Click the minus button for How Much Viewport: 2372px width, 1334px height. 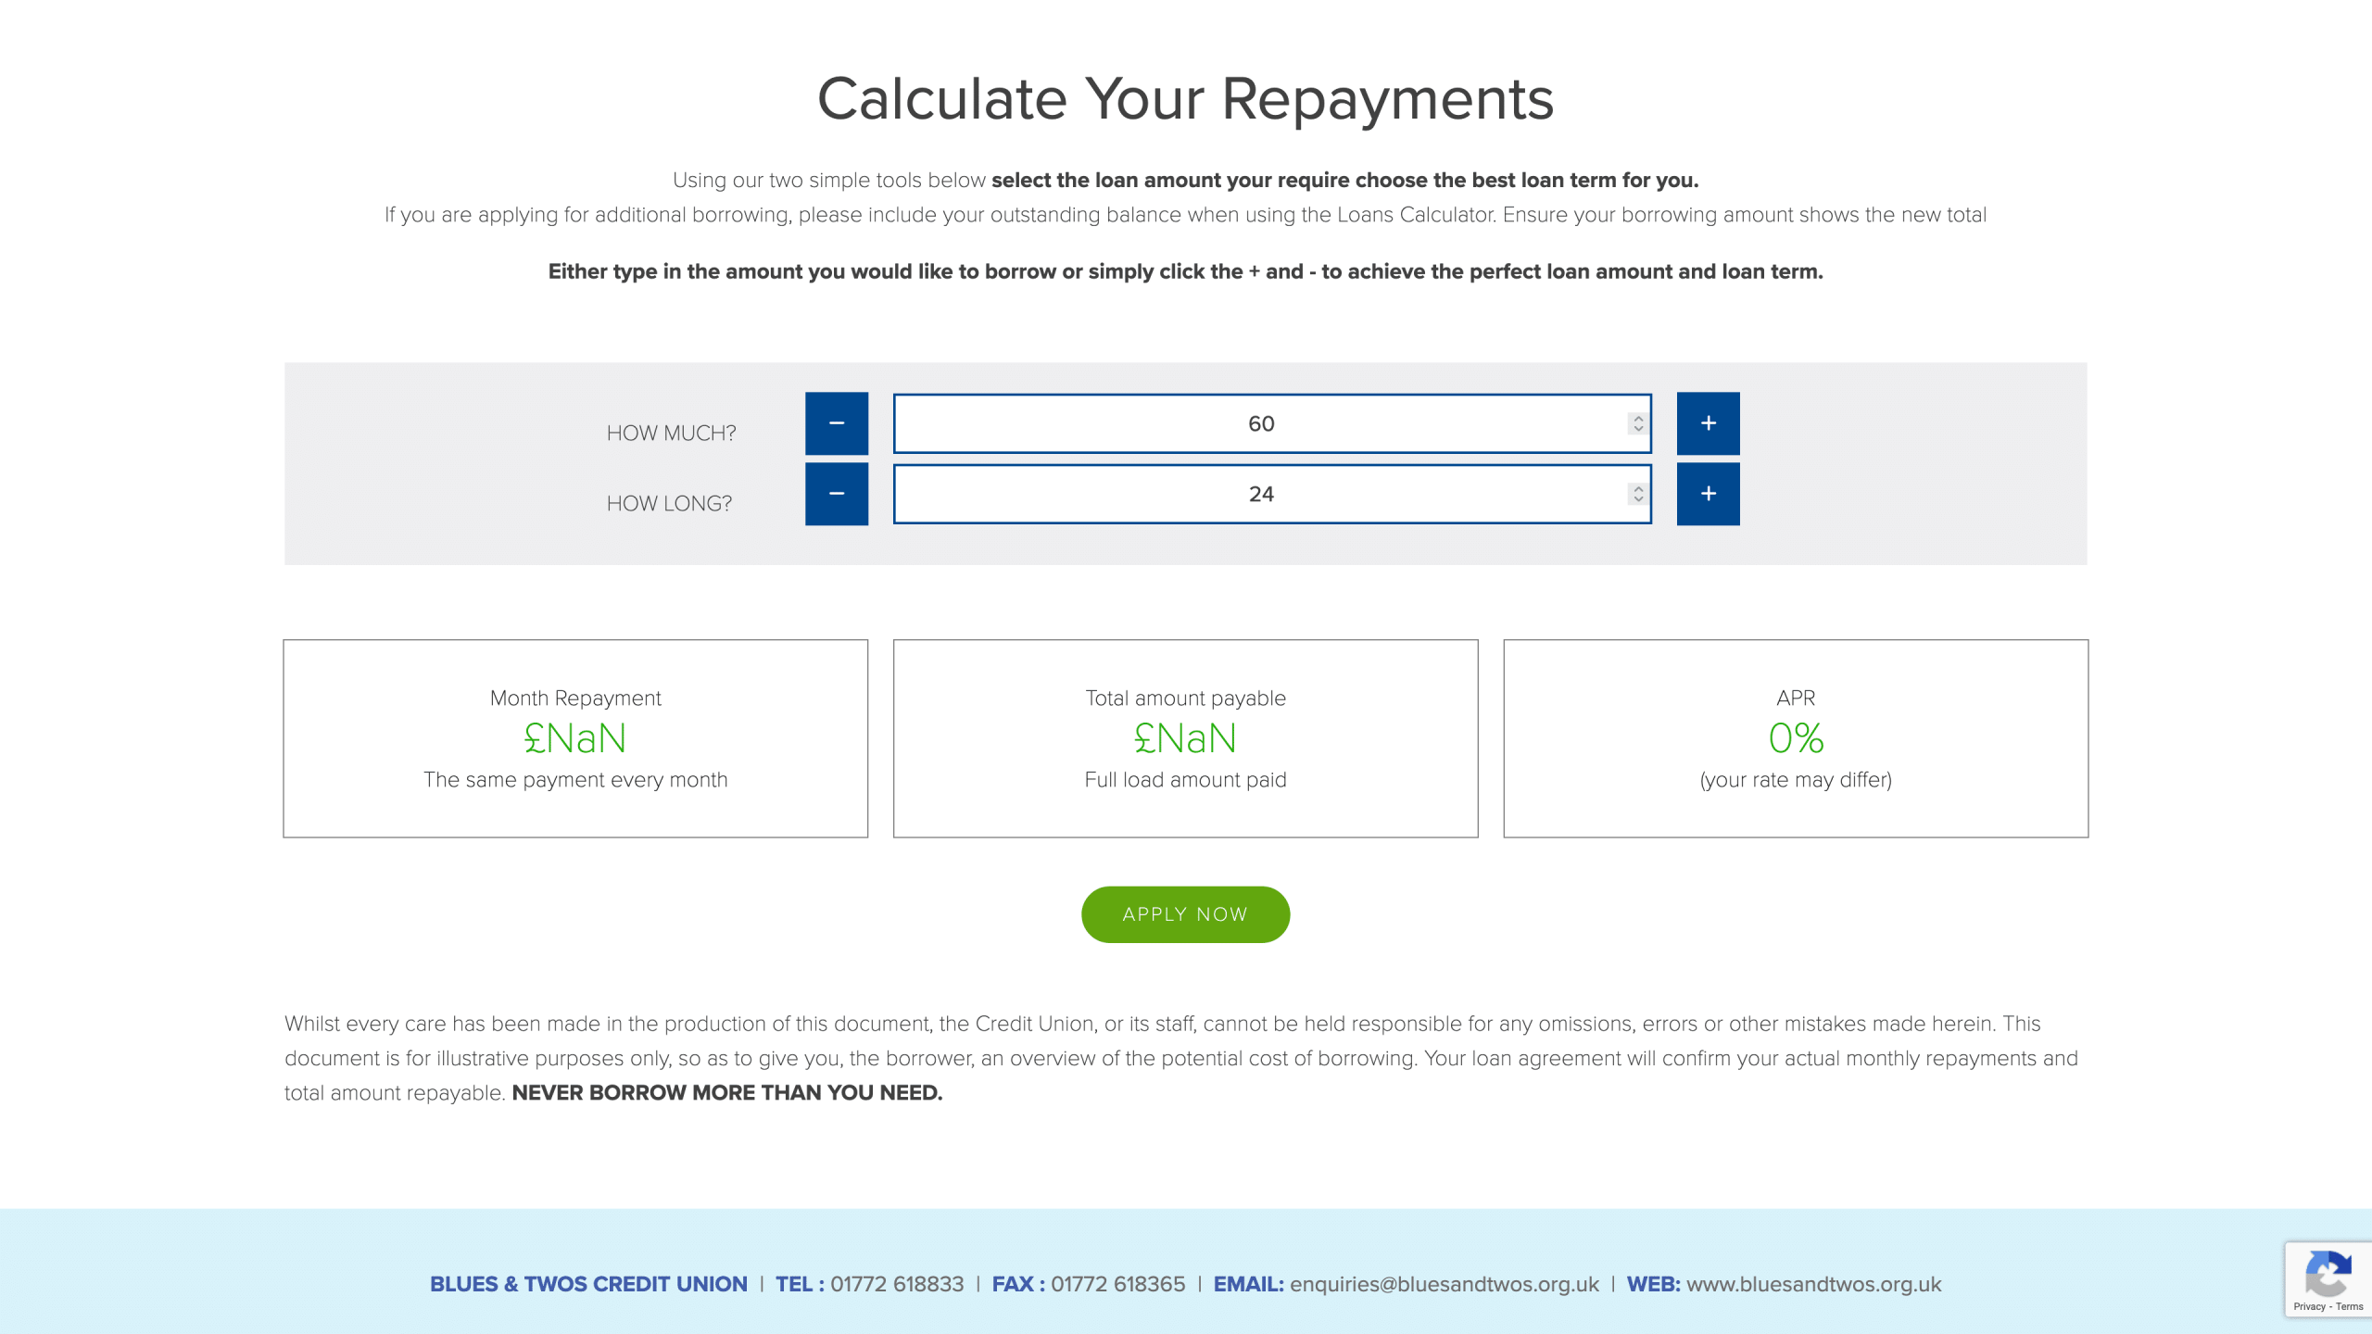click(x=836, y=423)
